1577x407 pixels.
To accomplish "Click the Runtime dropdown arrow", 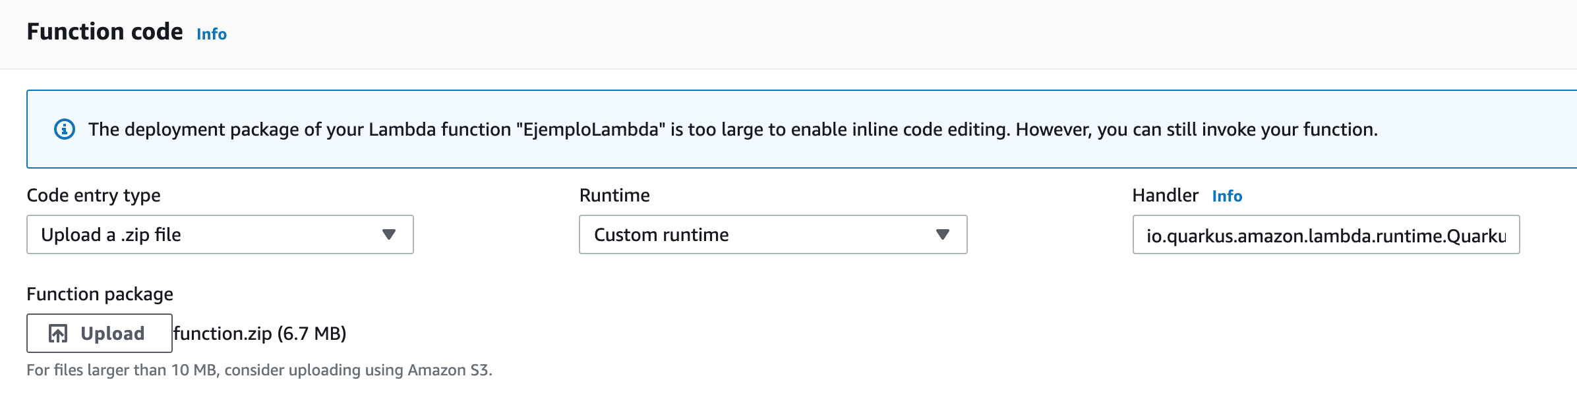I will 943,234.
